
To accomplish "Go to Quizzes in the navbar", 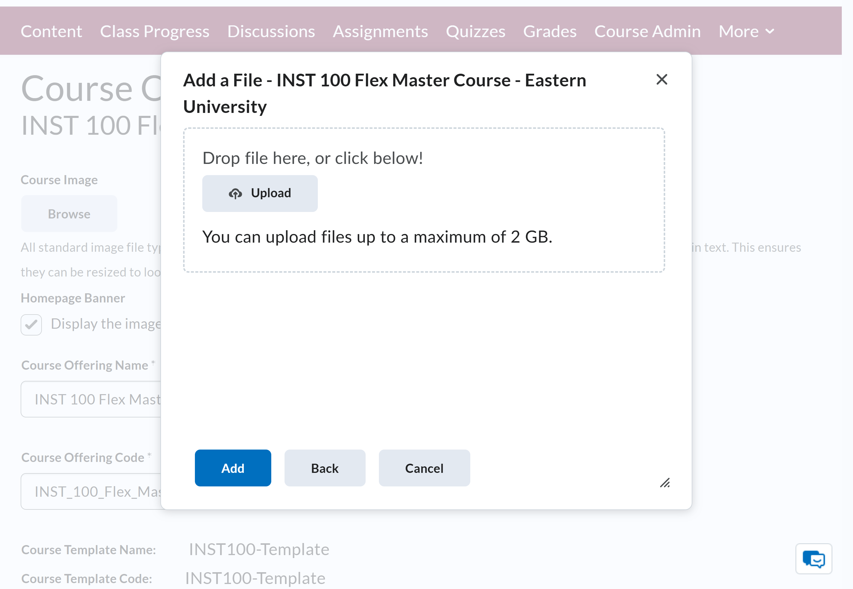I will pos(475,31).
